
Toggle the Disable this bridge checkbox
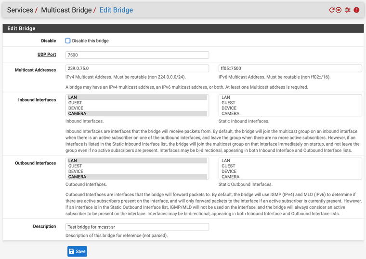pos(68,41)
